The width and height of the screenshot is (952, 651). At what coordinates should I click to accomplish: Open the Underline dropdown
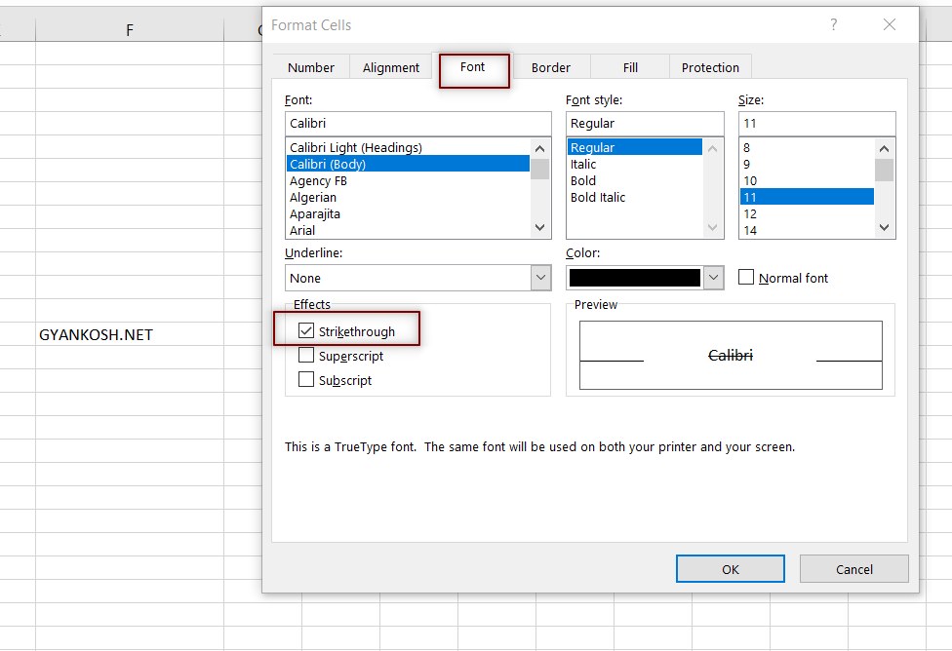point(540,278)
